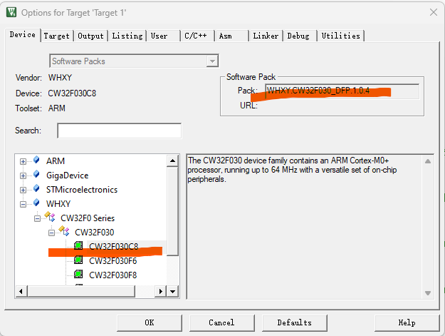Click the STMicroelectronics vendor diamond icon
Image resolution: width=445 pixels, height=336 pixels.
pos(36,188)
